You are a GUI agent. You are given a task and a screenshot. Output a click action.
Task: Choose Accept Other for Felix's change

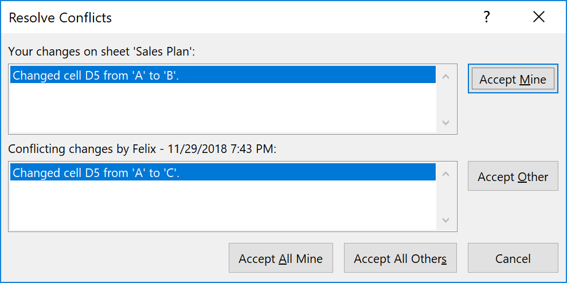pyautogui.click(x=513, y=177)
